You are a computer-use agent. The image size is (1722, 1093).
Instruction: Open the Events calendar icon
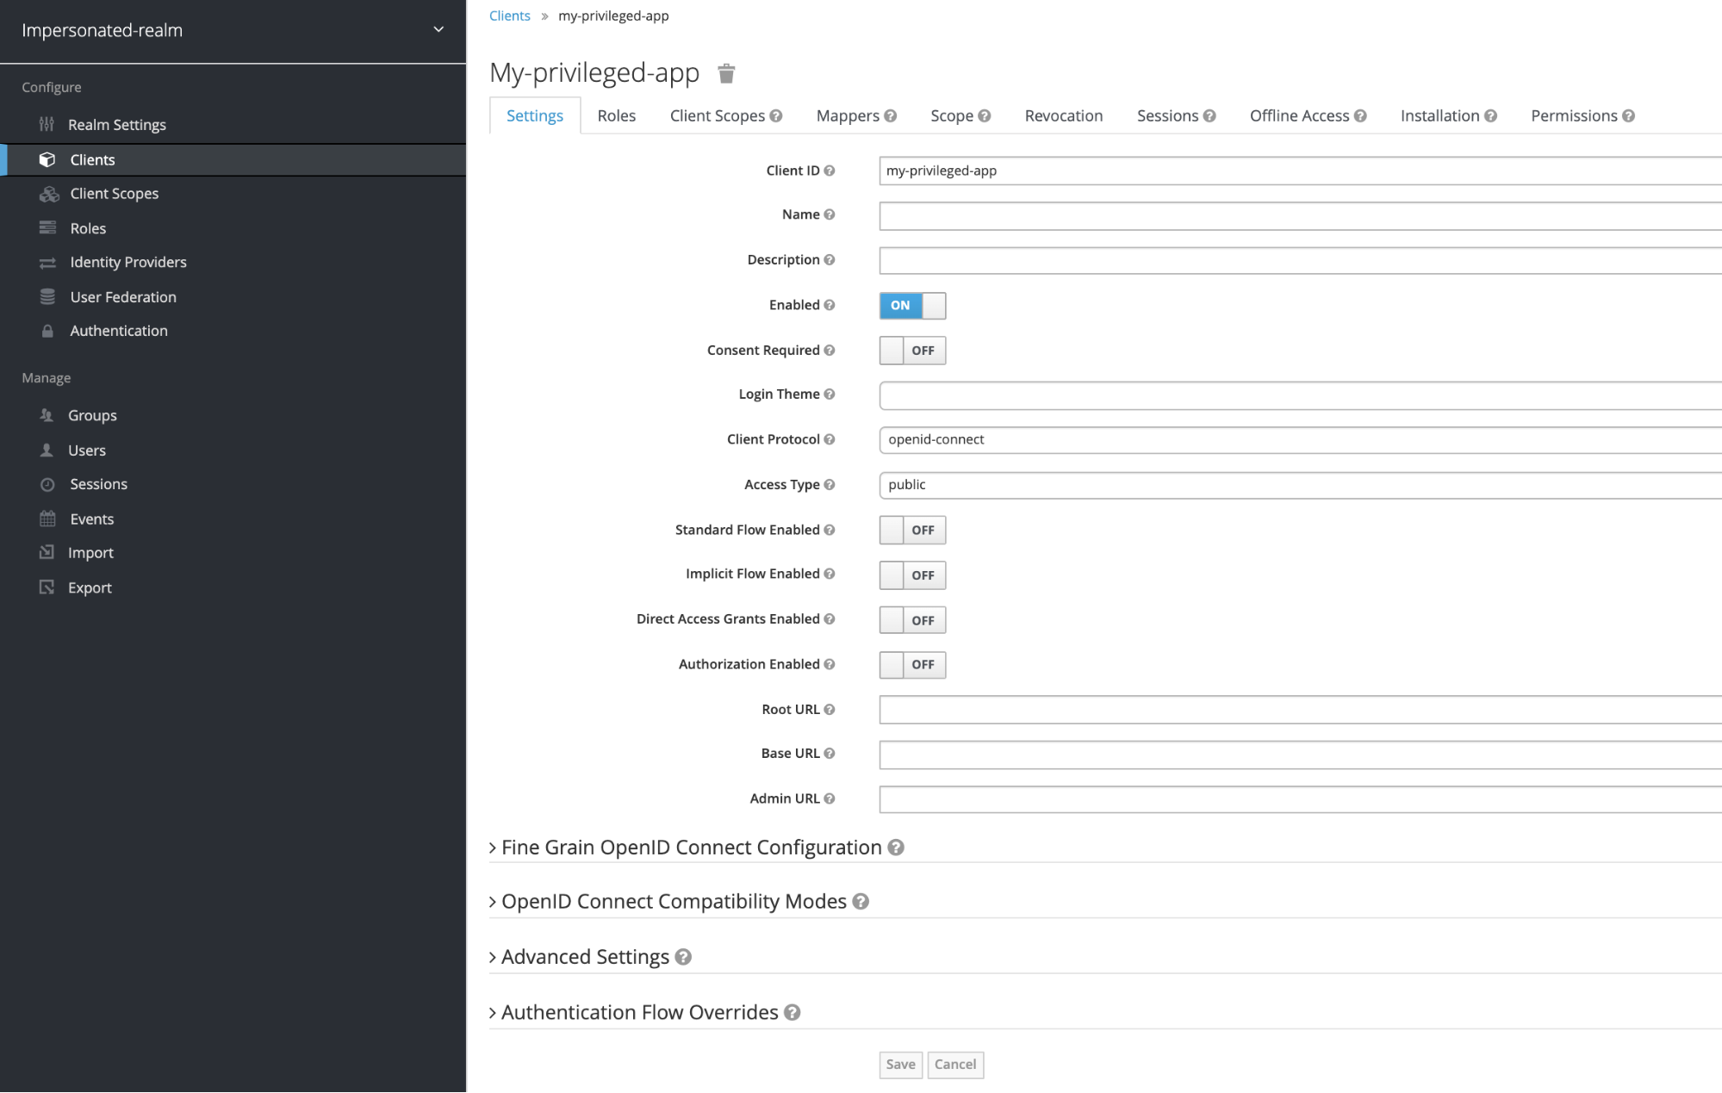tap(47, 519)
